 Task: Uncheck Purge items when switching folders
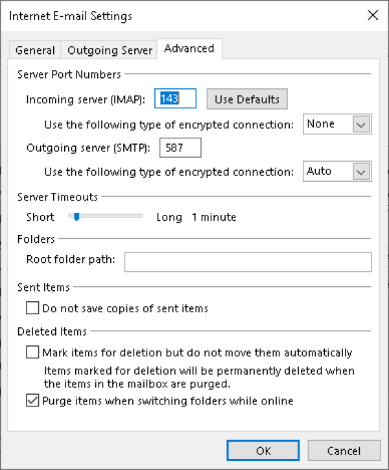(x=32, y=401)
